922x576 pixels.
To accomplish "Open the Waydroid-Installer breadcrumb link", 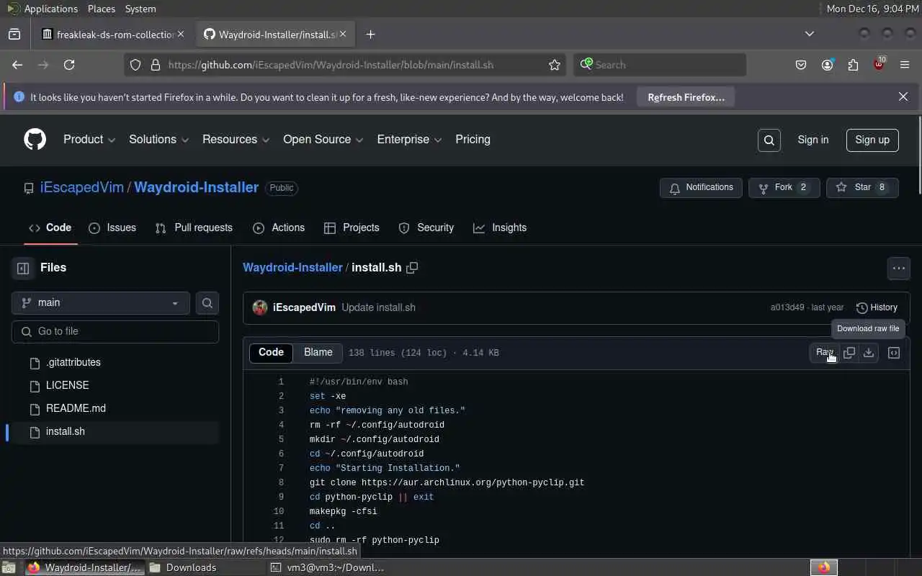I will pyautogui.click(x=292, y=268).
